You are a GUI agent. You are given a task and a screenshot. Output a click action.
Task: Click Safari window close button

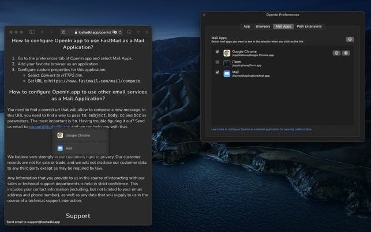click(11, 32)
